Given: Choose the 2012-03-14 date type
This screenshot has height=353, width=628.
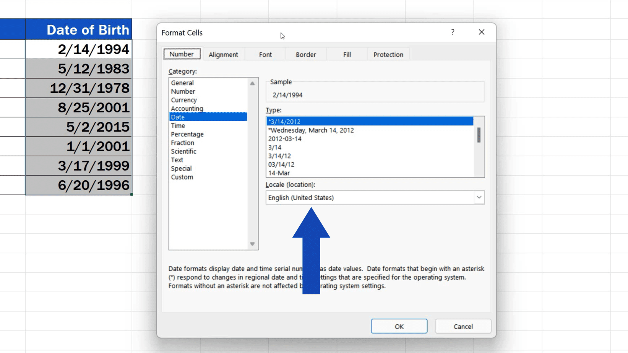Looking at the screenshot, I should pos(284,139).
